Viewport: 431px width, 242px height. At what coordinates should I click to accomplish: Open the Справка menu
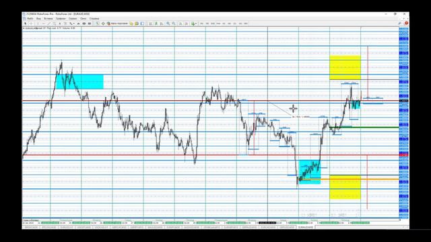click(x=94, y=19)
